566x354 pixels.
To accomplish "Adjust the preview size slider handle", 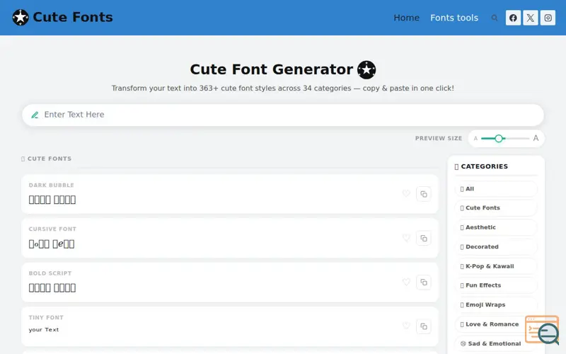I will coord(499,138).
